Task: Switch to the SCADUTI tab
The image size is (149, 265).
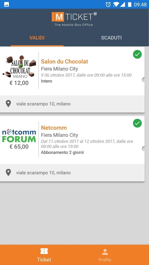Action: 111,38
